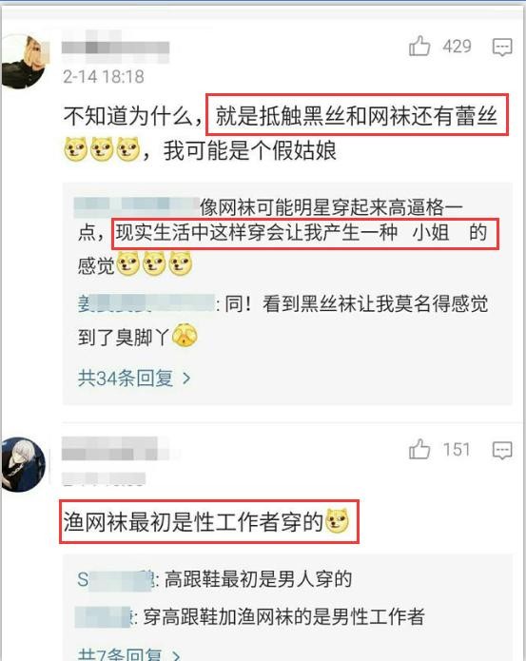Like the comment with 151 likes
The height and width of the screenshot is (661, 526).
419,449
